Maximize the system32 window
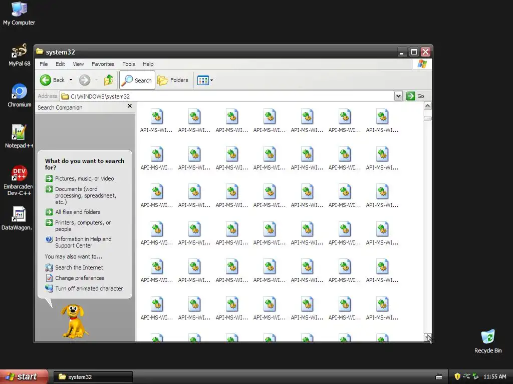 (x=414, y=52)
